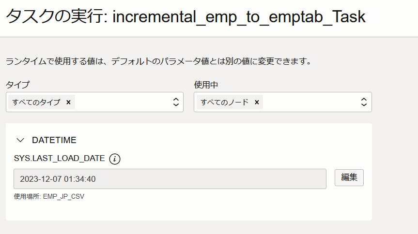Collapse the DATETIME section chevron
This screenshot has width=418, height=234.
click(x=20, y=140)
